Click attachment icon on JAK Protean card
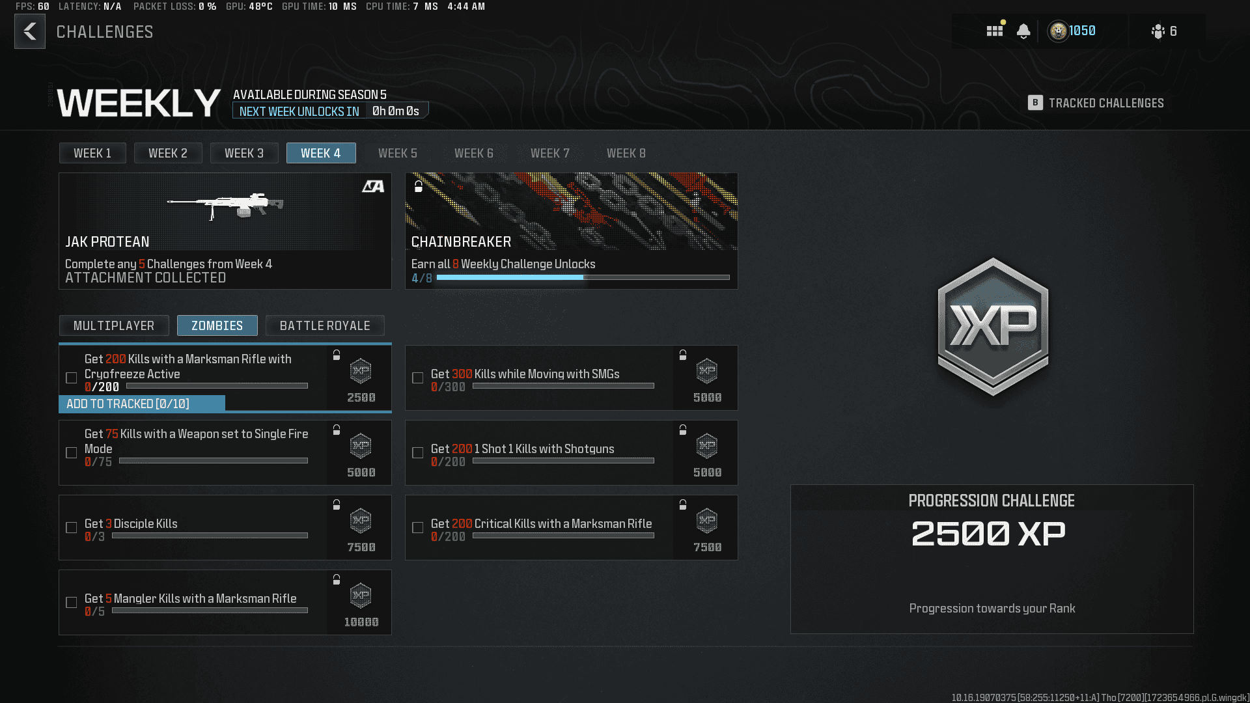This screenshot has height=703, width=1250. tap(373, 187)
